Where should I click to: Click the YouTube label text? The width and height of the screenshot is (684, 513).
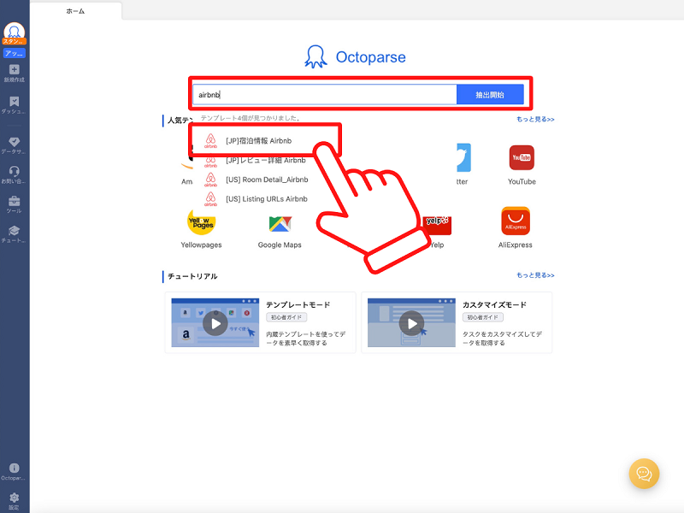[x=522, y=181]
